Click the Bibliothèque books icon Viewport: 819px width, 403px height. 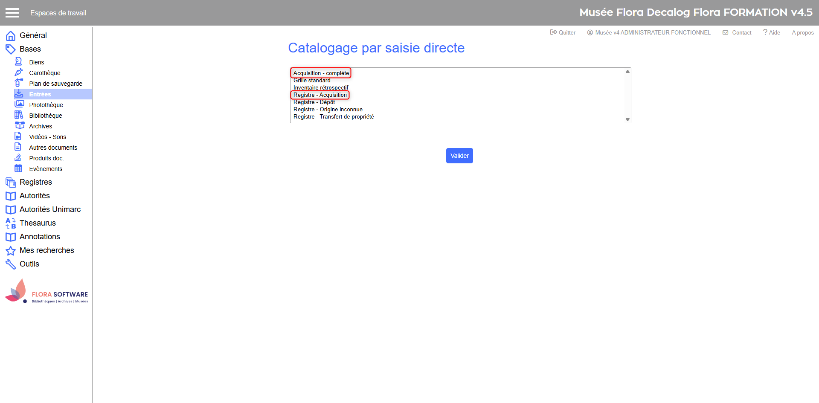coord(19,115)
